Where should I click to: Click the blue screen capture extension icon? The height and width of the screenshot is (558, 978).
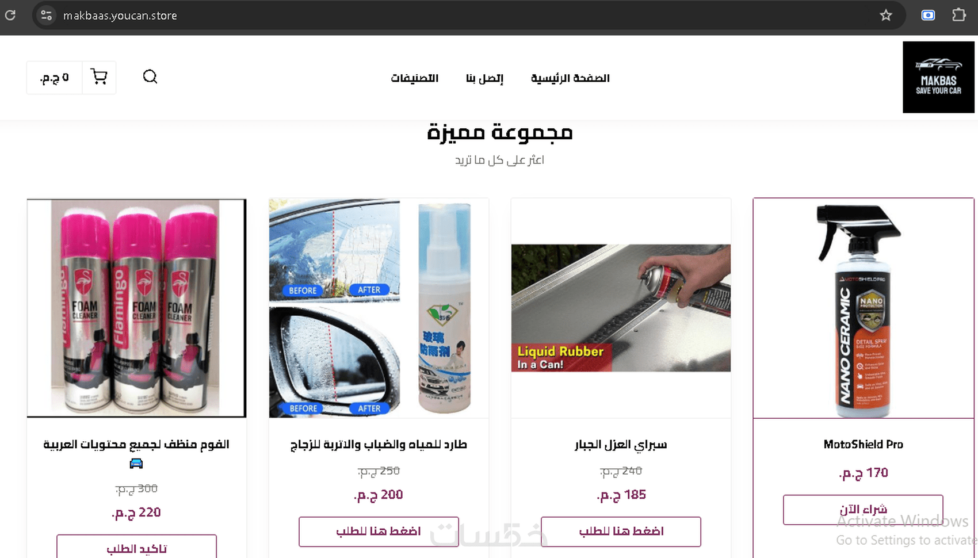point(928,16)
